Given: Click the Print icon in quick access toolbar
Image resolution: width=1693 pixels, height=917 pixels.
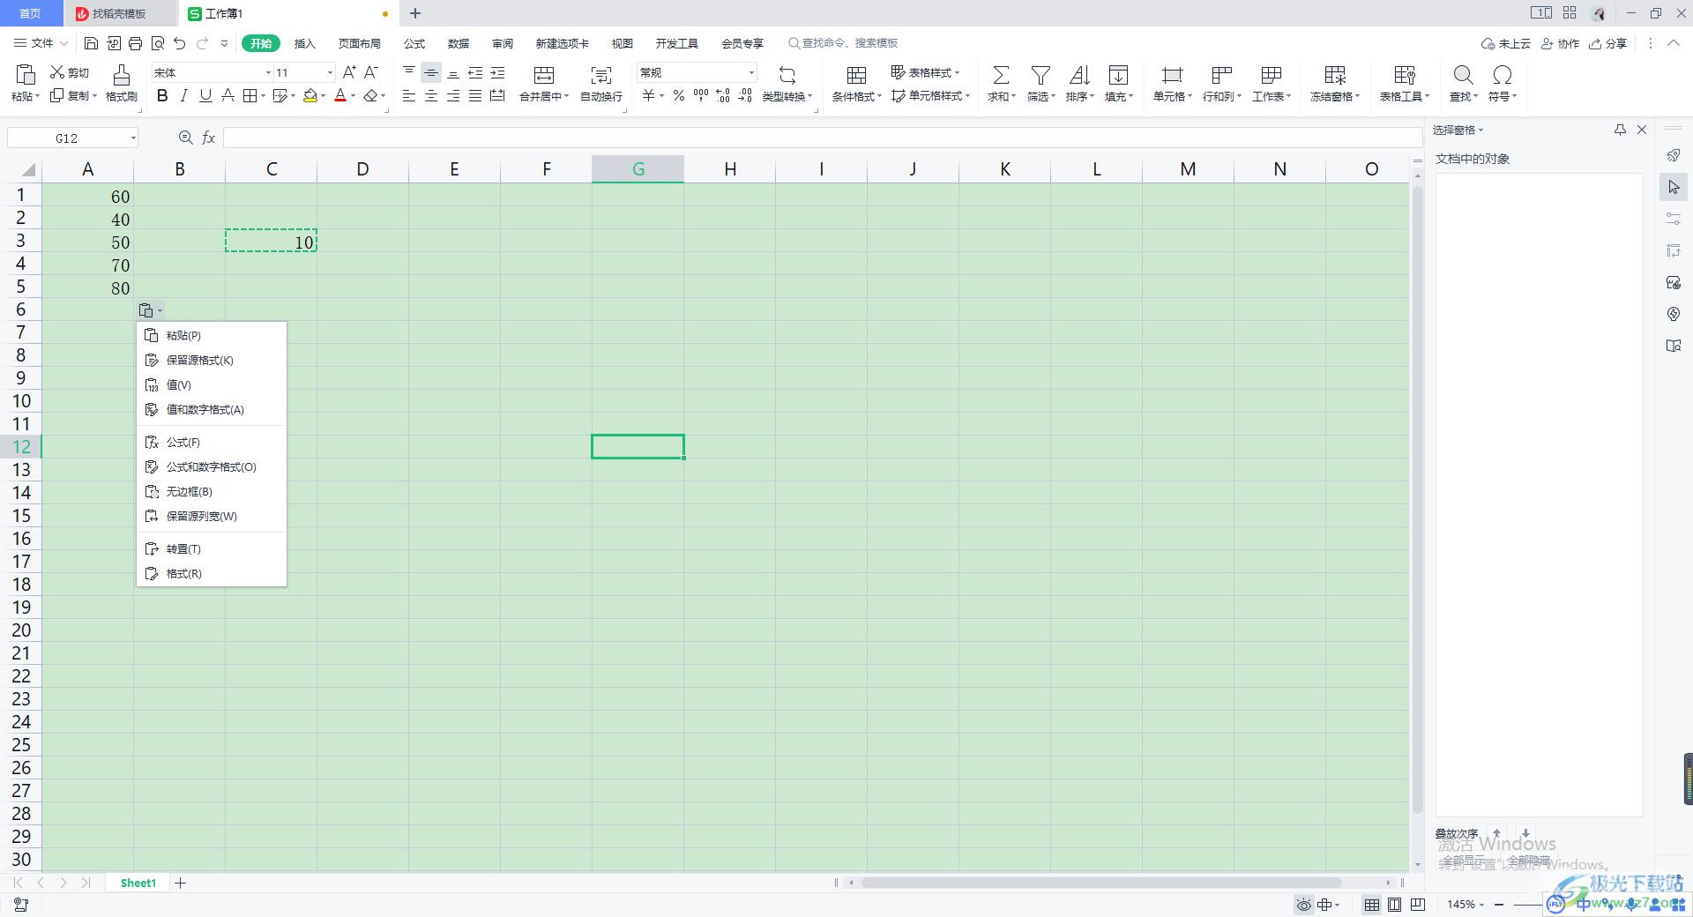Looking at the screenshot, I should (135, 43).
